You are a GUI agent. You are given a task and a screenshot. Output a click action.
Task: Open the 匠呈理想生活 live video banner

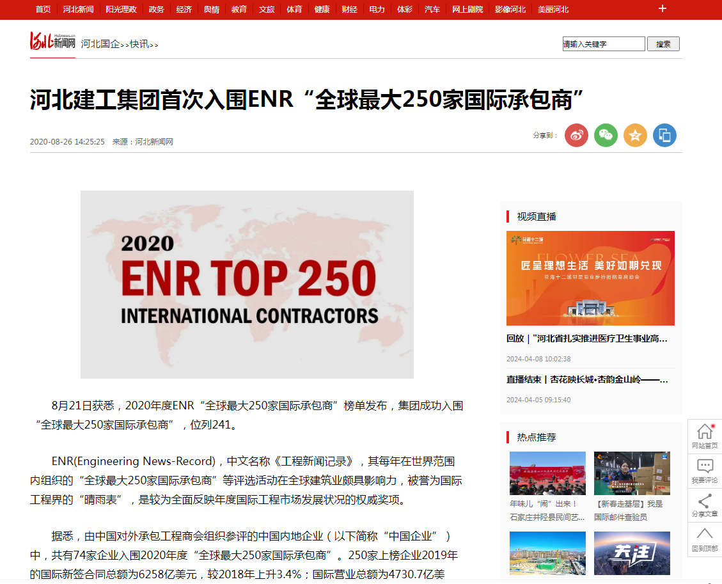590,278
